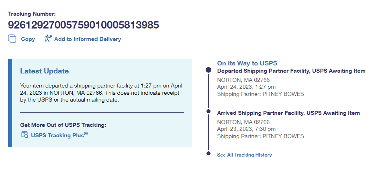Click the On Its Way to USPS heading

pos(247,63)
